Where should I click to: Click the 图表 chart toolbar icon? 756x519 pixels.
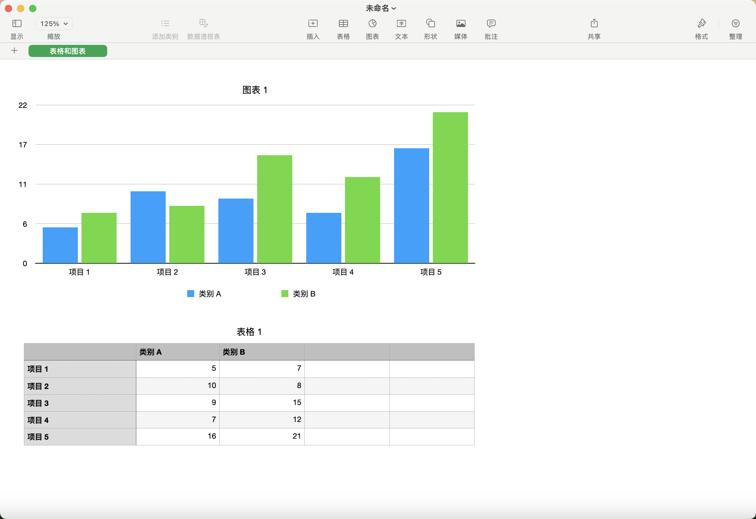372,23
